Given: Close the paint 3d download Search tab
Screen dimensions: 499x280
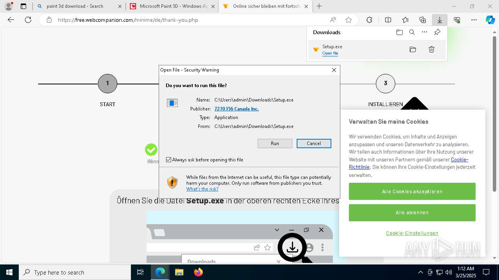Looking at the screenshot, I should pos(120,6).
